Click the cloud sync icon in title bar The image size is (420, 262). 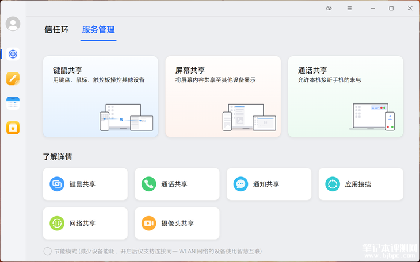coord(329,8)
